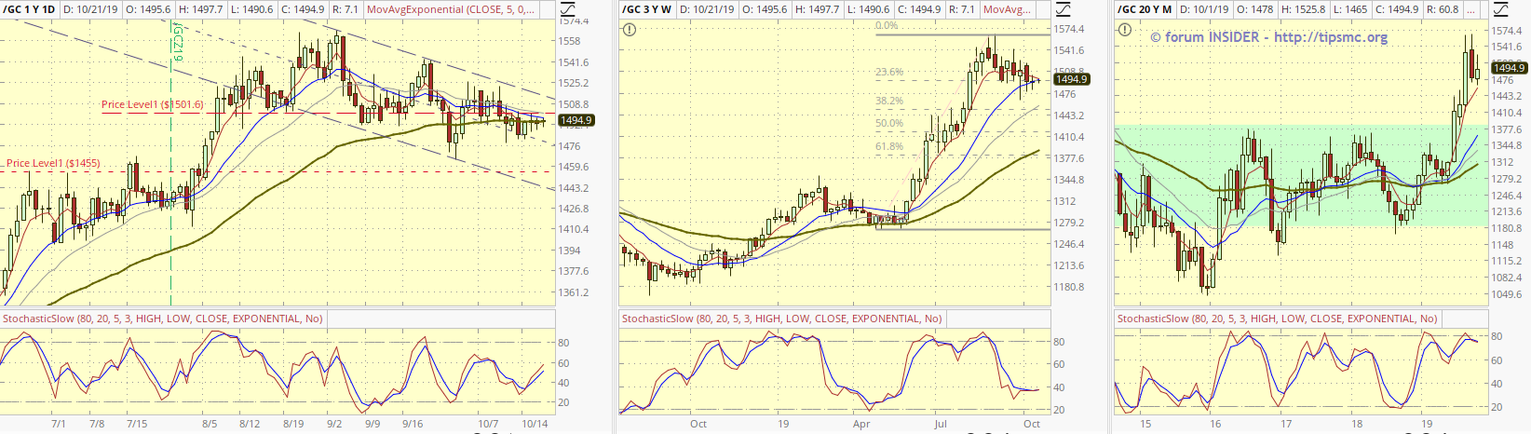Expand the red ellipsis on monthly chart header
This screenshot has width=1531, height=434.
[1472, 9]
